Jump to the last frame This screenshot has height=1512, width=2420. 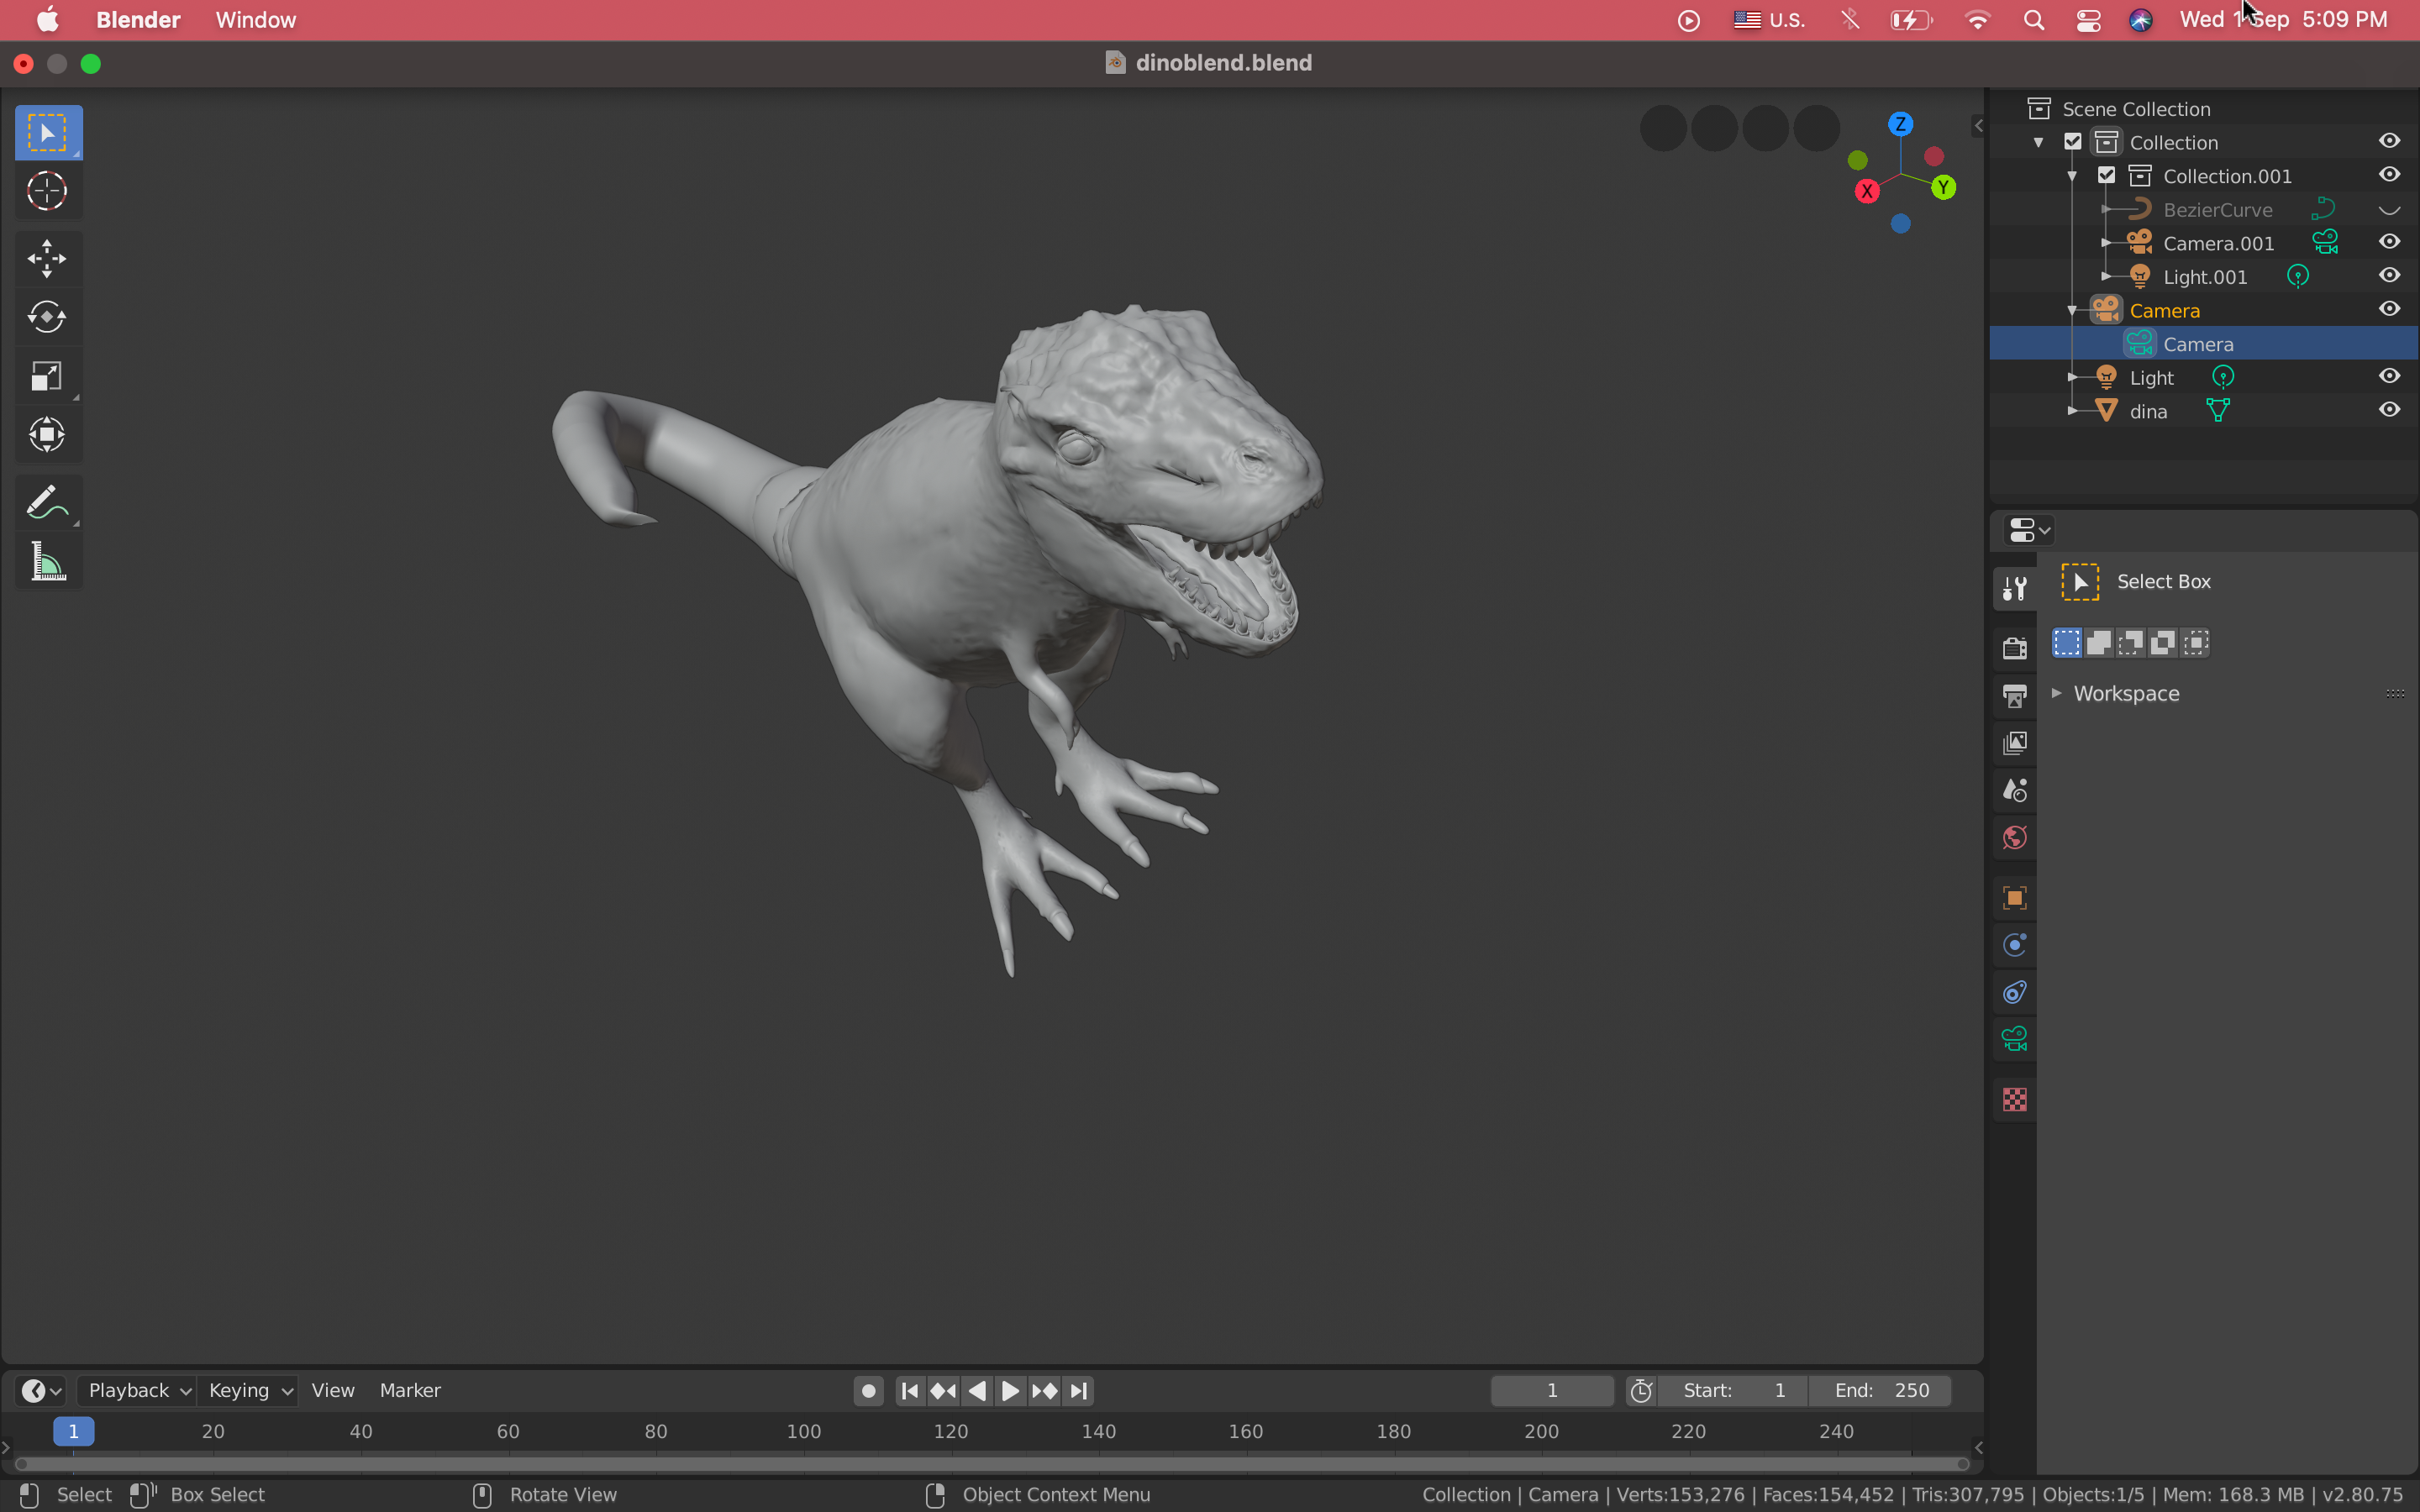[1078, 1390]
